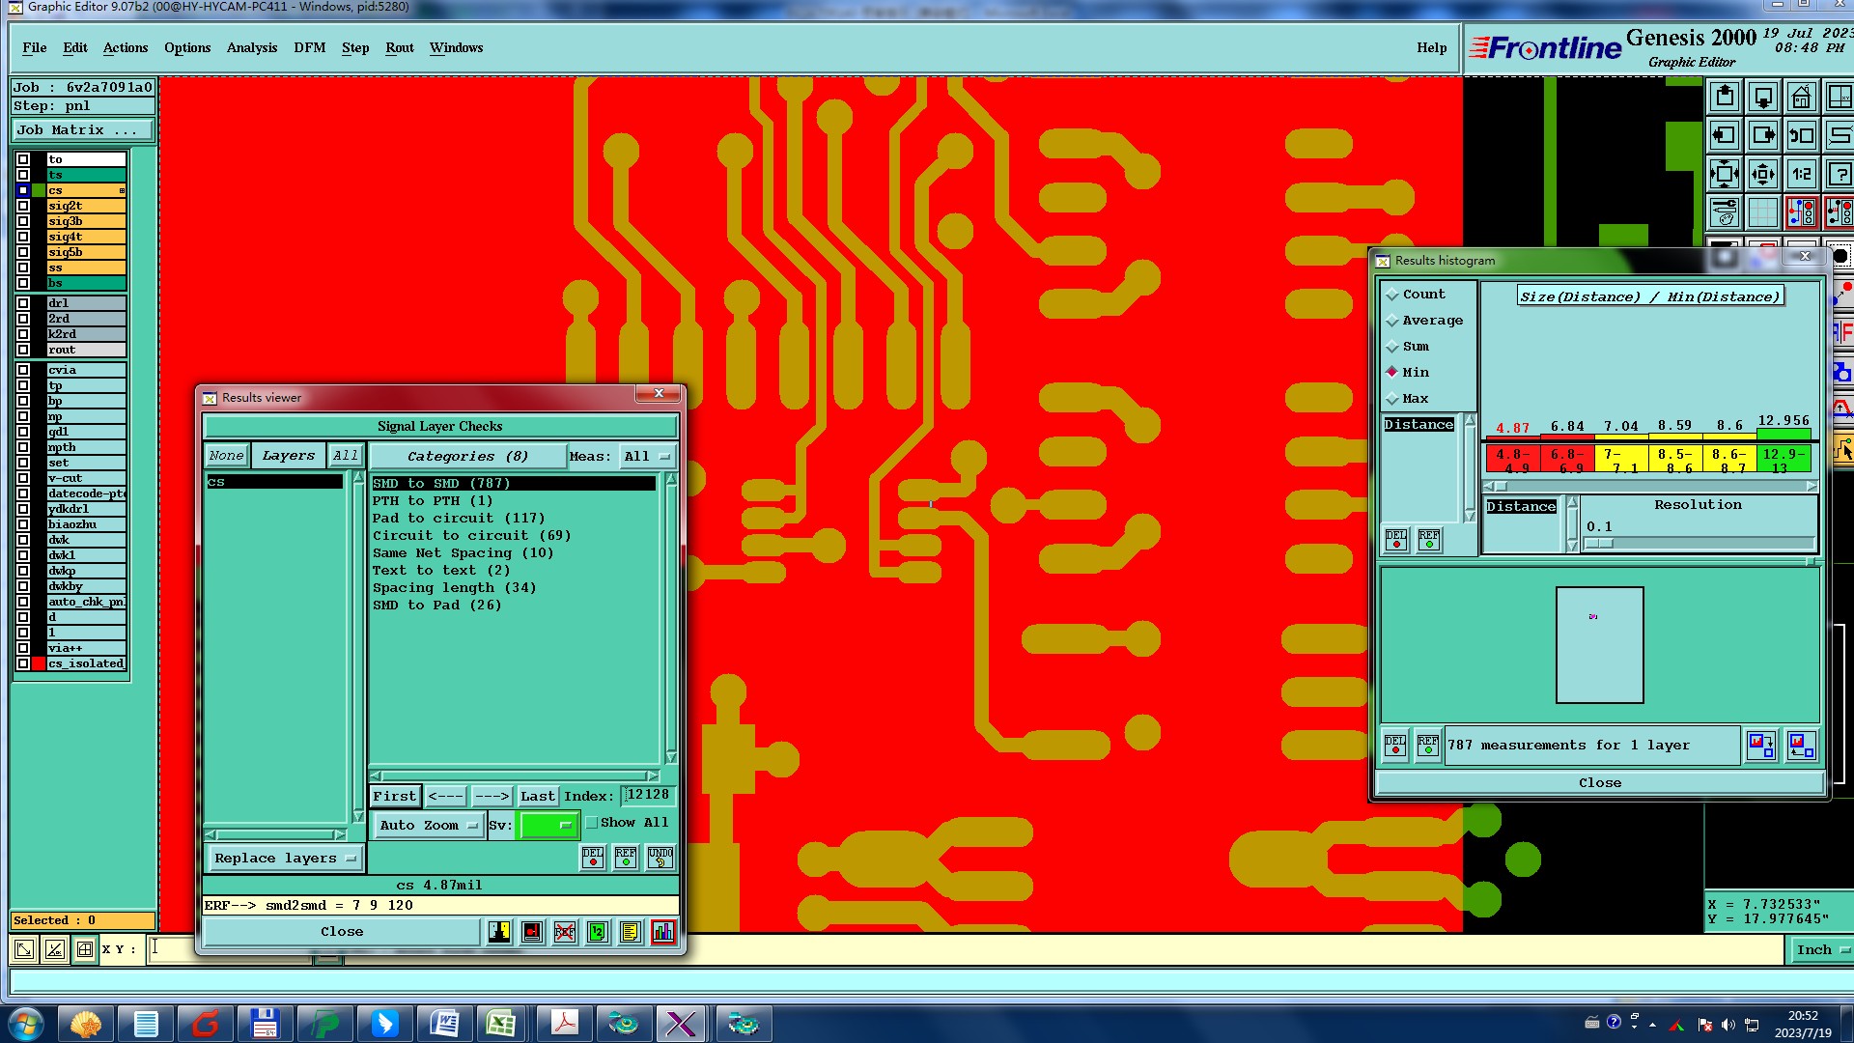Expand the Meas All dropdown
1854x1043 pixels.
[x=646, y=457]
